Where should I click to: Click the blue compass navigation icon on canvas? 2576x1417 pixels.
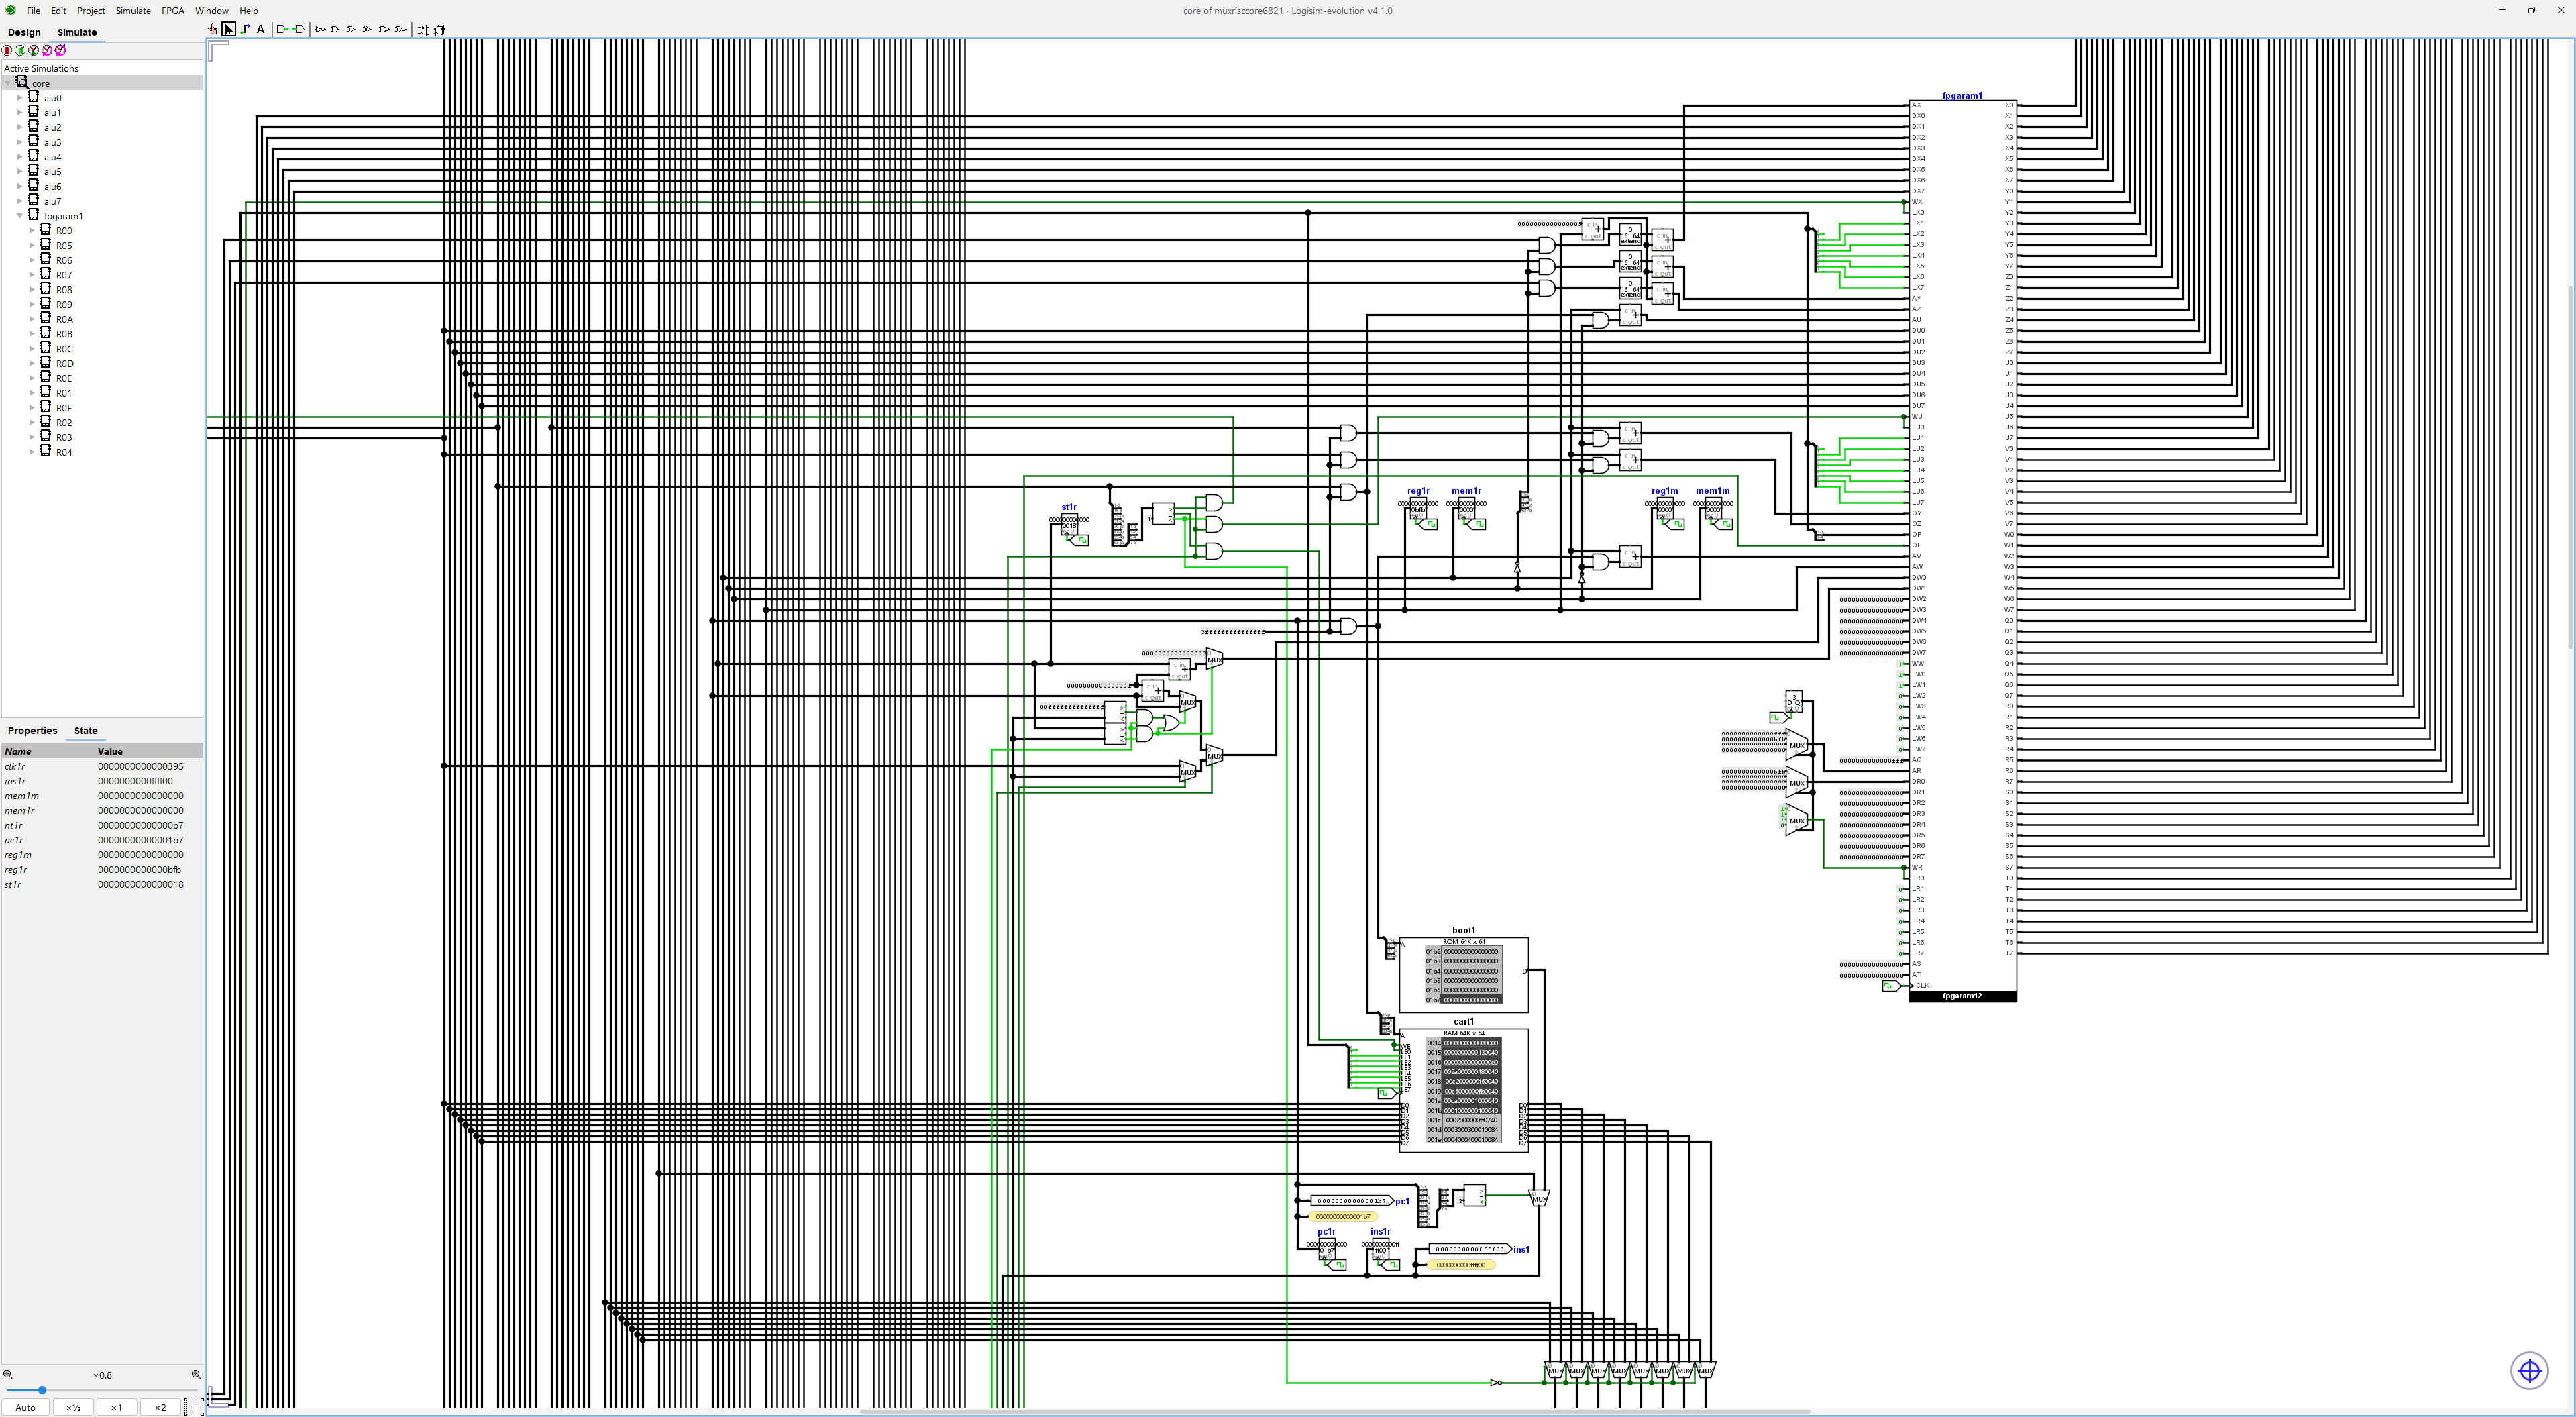[2529, 1370]
